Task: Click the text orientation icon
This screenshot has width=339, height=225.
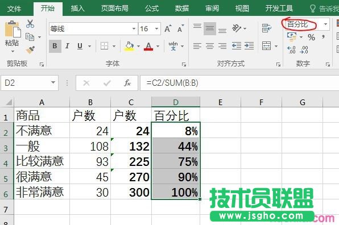Action: point(237,28)
